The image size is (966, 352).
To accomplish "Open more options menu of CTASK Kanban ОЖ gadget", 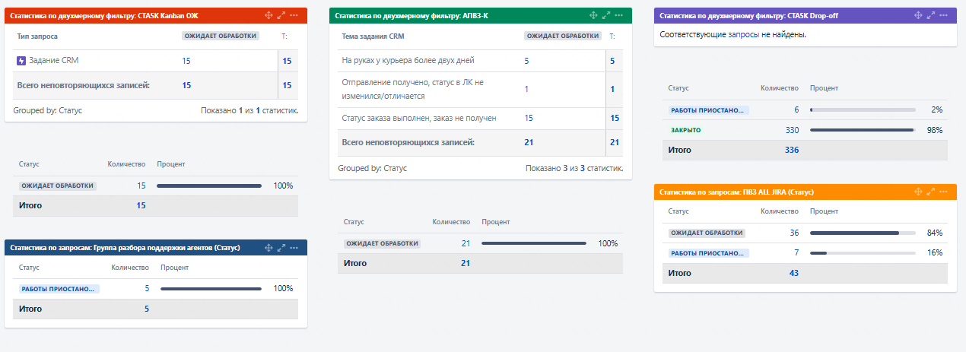I will 294,15.
